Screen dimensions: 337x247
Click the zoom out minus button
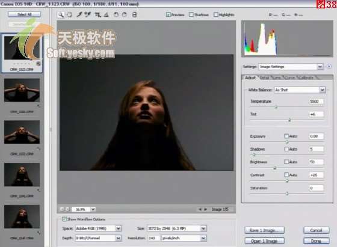point(62,209)
